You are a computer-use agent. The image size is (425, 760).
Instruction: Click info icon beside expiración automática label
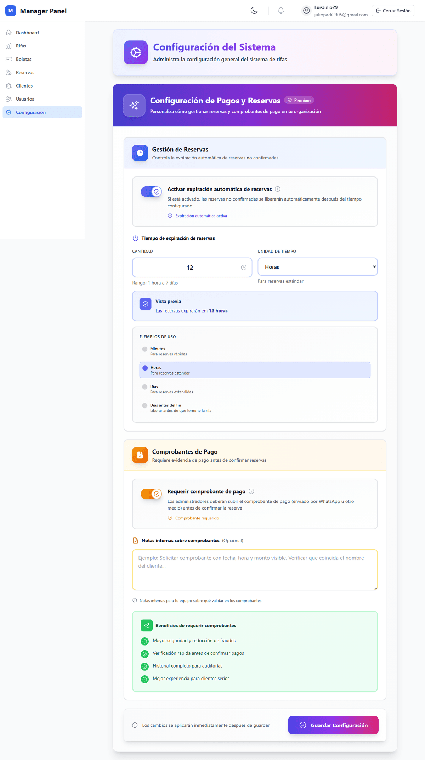[278, 189]
